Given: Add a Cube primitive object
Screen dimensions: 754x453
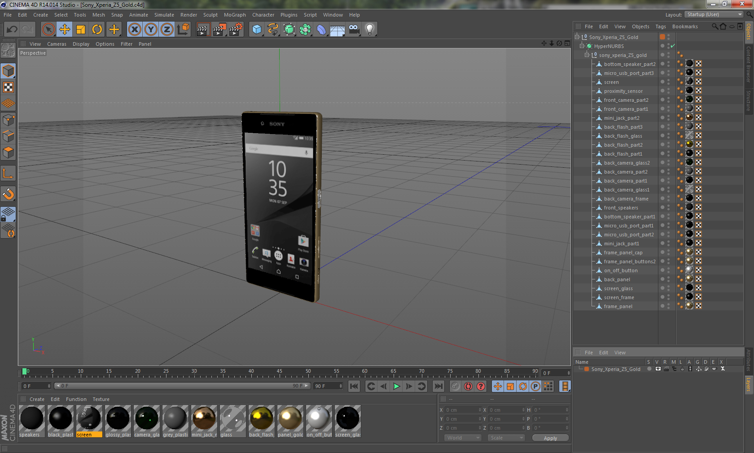Looking at the screenshot, I should click(x=257, y=30).
